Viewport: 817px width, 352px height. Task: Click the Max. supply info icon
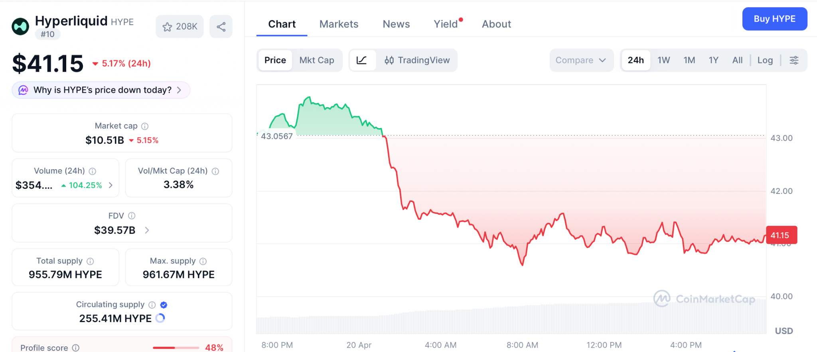203,261
